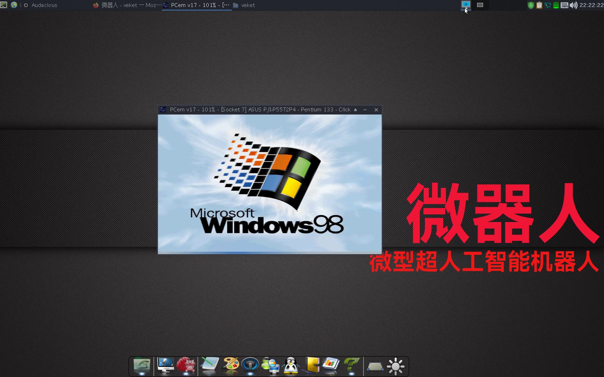Open the veket file manager taskbar entry
The width and height of the screenshot is (604, 377).
(x=244, y=5)
